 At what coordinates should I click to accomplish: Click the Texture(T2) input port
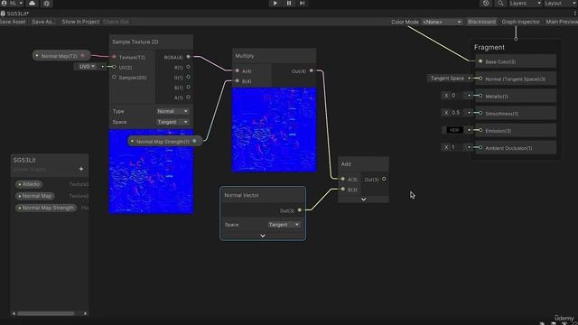115,57
